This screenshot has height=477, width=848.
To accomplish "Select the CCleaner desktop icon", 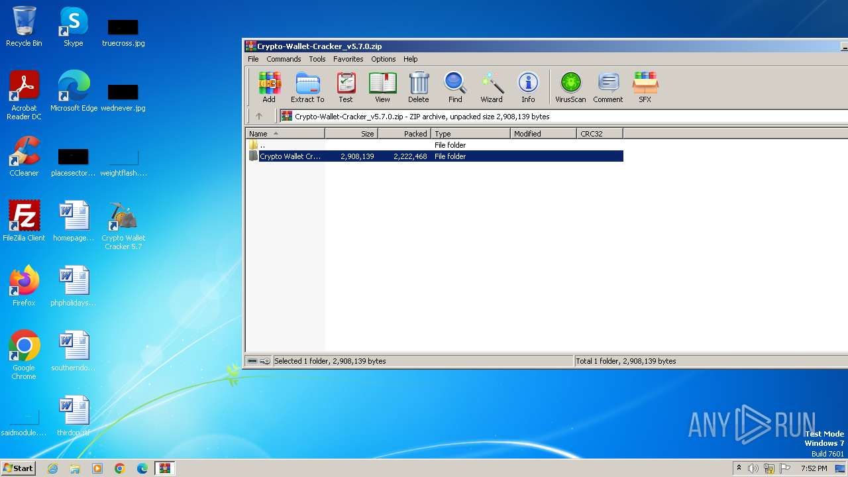I will click(x=24, y=156).
